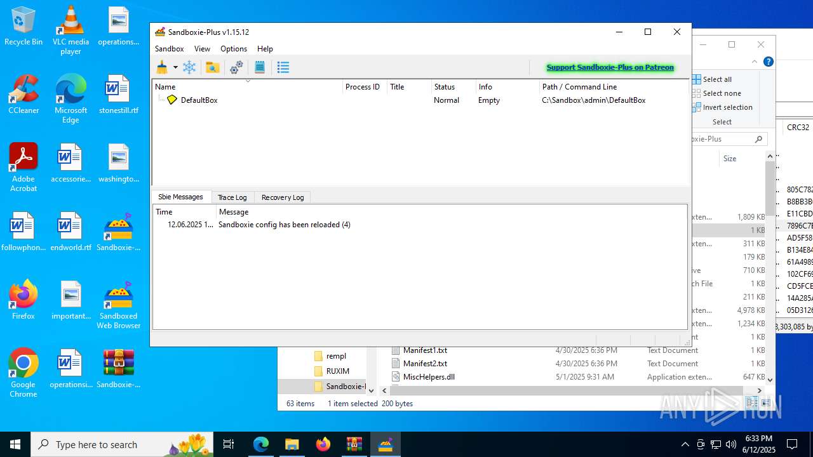Select the DefaultBox yellow sandbox icon

(x=171, y=100)
